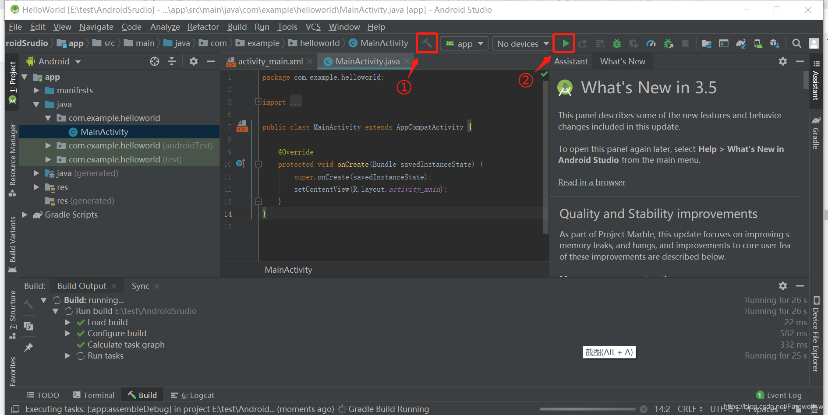828x415 pixels.
Task: Toggle the Resource Manager side panel
Action: coord(12,160)
